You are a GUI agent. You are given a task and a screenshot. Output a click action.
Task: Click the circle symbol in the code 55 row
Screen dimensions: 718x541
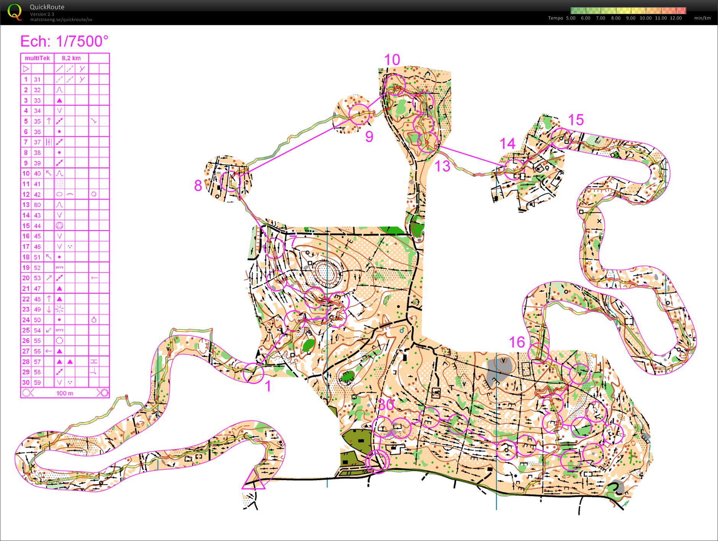click(59, 341)
